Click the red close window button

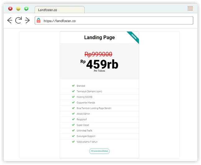point(10,9)
